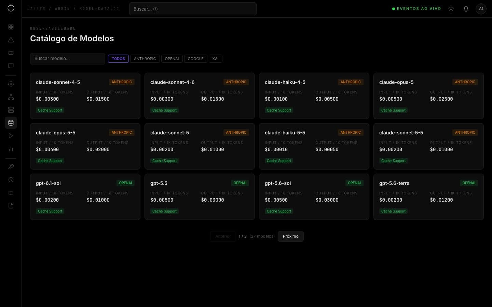492x307 pixels.
Task: Open the chat message bubble icon
Action: (11, 66)
